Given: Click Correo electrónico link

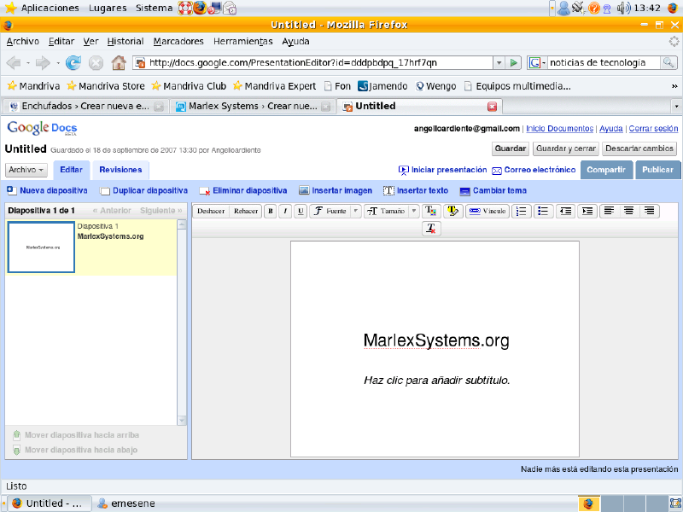Looking at the screenshot, I should coord(534,170).
